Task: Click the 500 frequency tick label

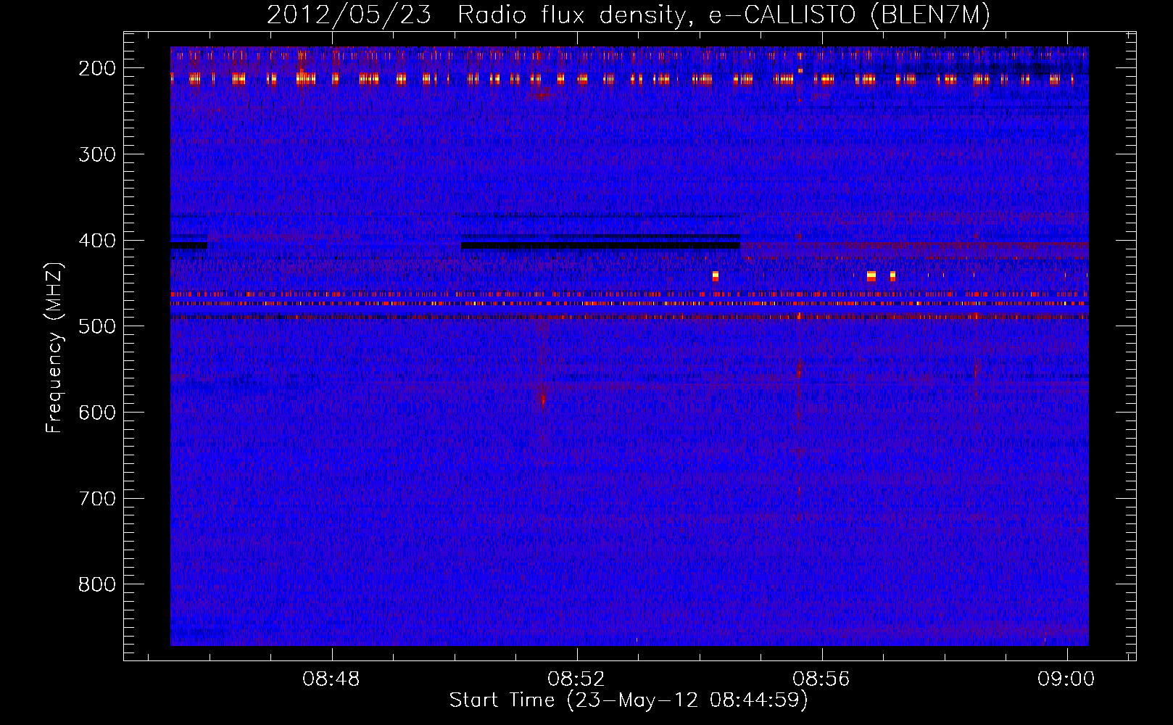Action: [x=97, y=326]
